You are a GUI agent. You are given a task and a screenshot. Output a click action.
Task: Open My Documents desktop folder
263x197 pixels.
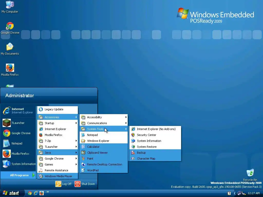(x=10, y=49)
